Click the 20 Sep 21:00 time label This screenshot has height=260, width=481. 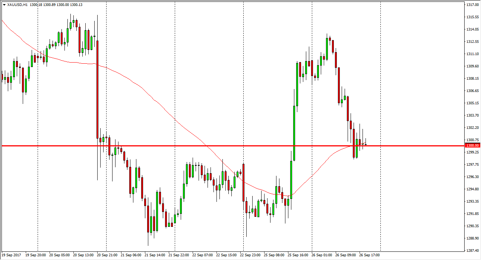click(108, 255)
